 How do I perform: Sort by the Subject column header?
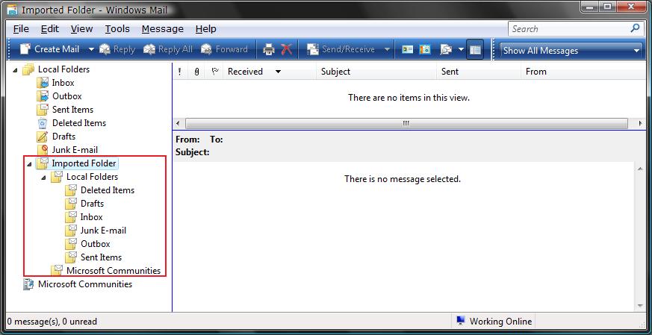pyautogui.click(x=376, y=72)
